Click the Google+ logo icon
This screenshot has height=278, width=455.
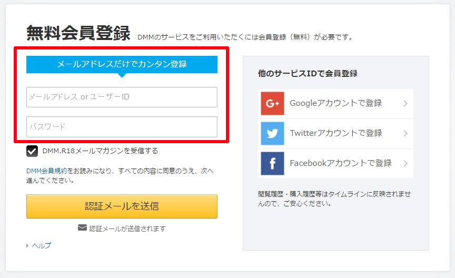[x=272, y=103]
